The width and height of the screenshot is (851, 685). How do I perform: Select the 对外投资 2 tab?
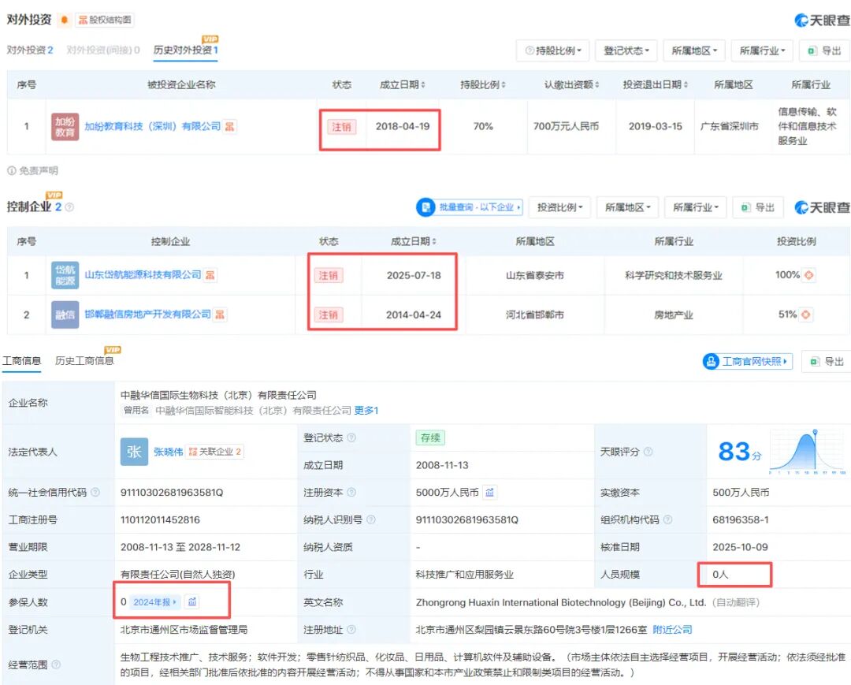click(x=30, y=50)
